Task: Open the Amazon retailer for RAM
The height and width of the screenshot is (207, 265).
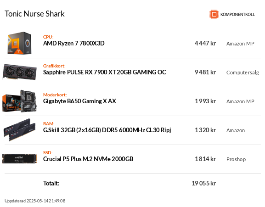Action: [236, 130]
